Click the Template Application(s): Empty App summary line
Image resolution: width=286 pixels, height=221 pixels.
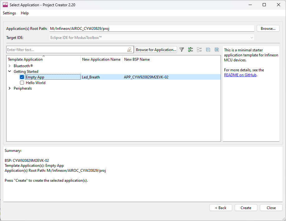coord(34,166)
